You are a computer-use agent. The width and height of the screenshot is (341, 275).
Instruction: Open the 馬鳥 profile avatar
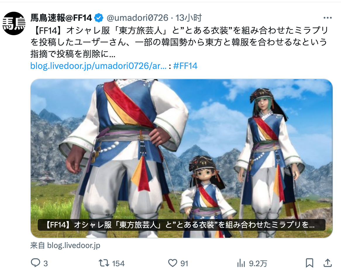click(14, 23)
